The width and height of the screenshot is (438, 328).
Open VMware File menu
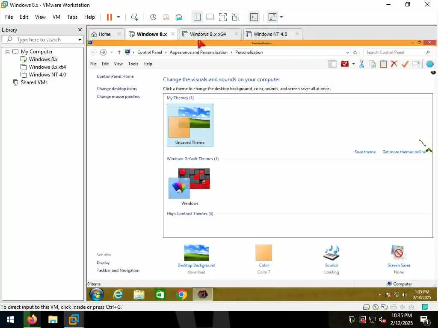tap(9, 17)
